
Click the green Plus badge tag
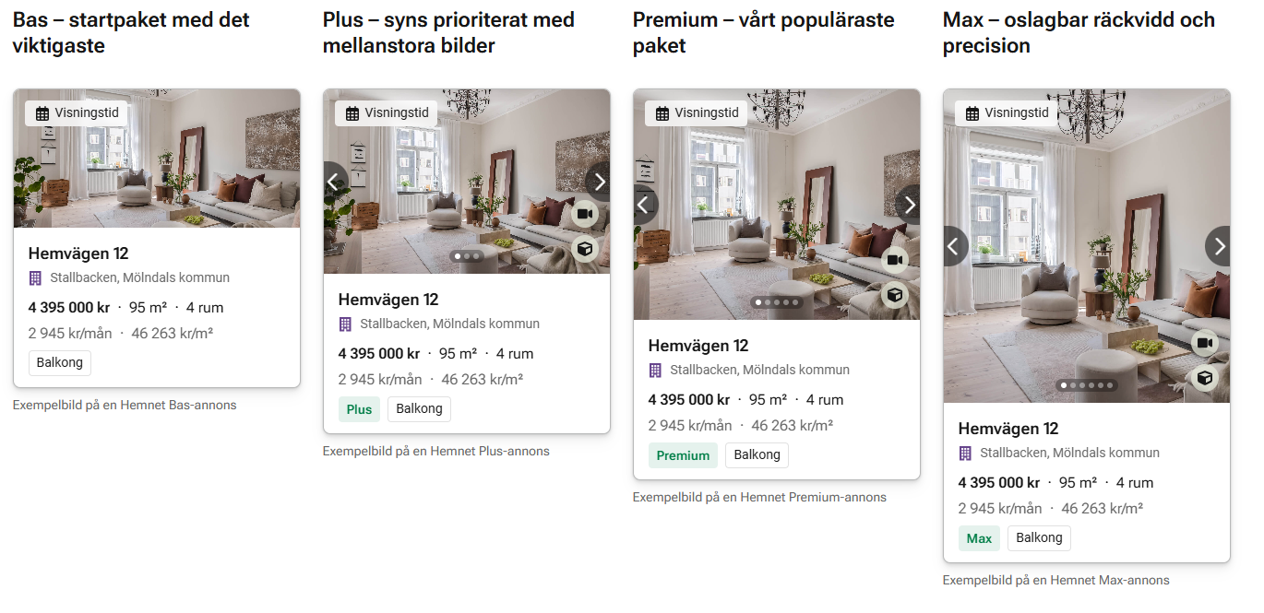[x=359, y=409]
